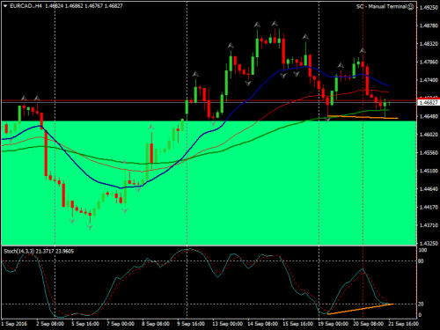Click the 21 Sep 16:00 time axis label
Viewport: 440px width, 330px height.
(x=404, y=324)
